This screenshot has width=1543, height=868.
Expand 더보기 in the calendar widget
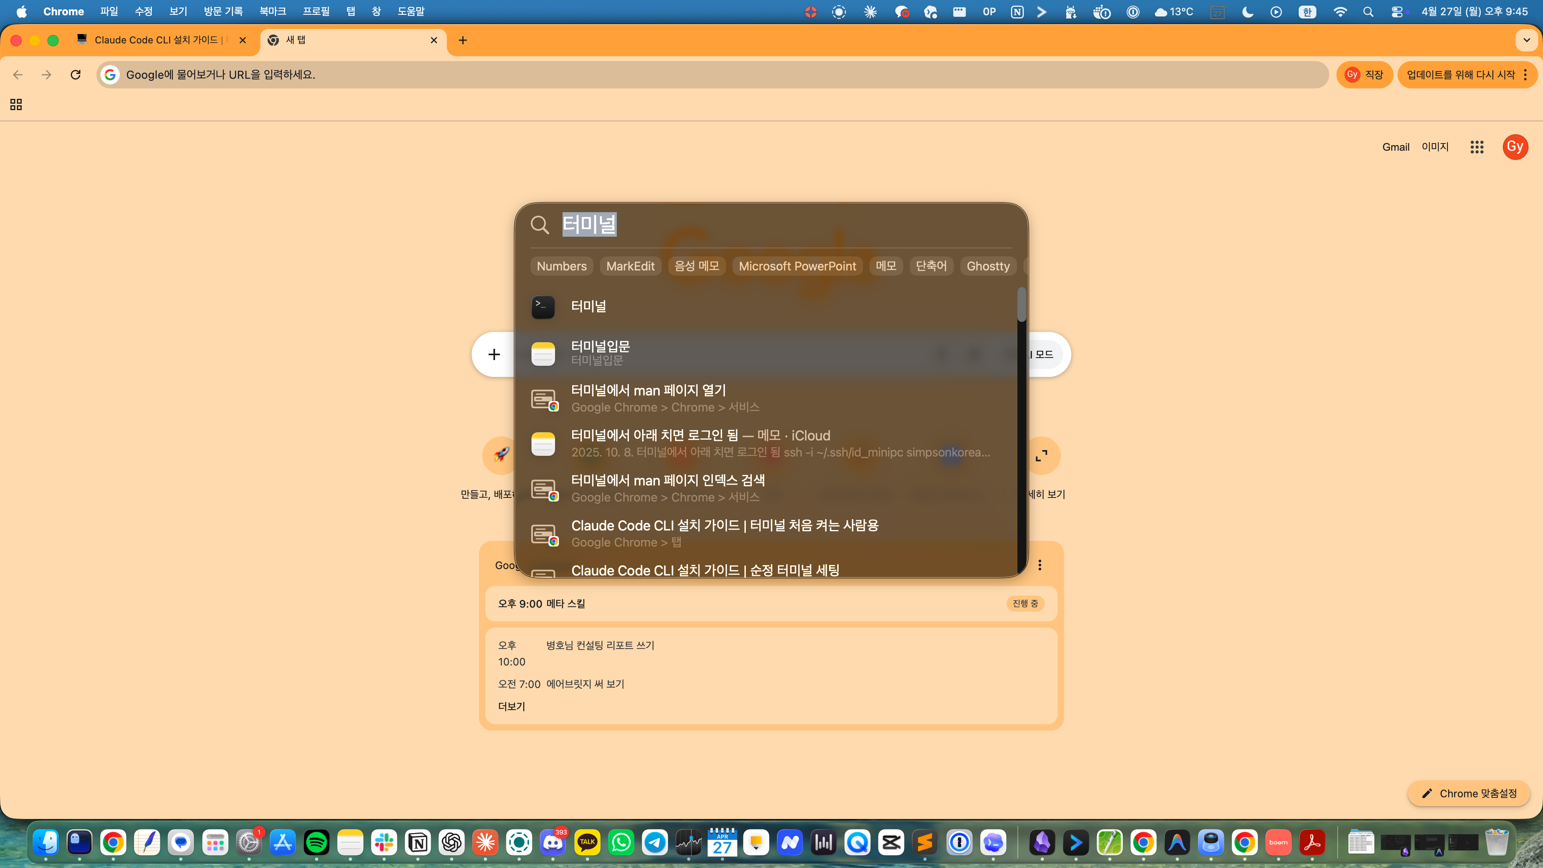[x=511, y=706]
